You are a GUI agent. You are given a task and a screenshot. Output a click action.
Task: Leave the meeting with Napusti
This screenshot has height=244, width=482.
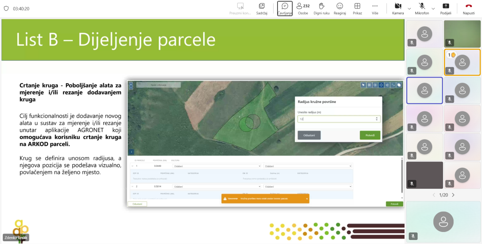click(468, 8)
